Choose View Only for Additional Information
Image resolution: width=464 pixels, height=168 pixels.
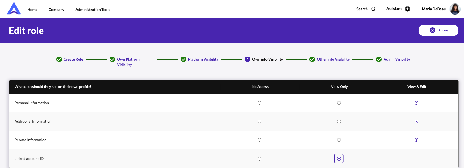click(339, 121)
